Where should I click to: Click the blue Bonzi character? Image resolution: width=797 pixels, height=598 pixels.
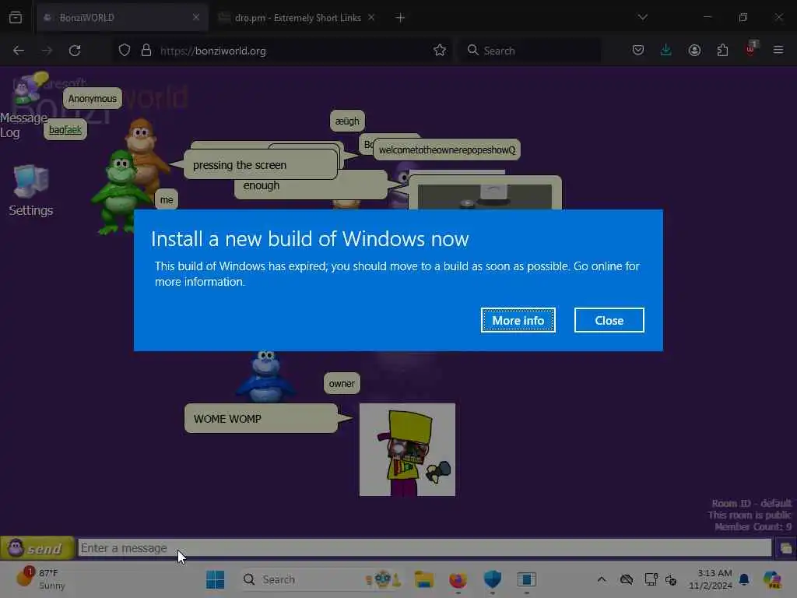click(265, 375)
